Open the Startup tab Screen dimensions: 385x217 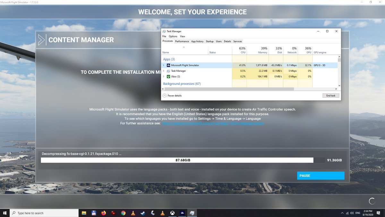coord(210,41)
